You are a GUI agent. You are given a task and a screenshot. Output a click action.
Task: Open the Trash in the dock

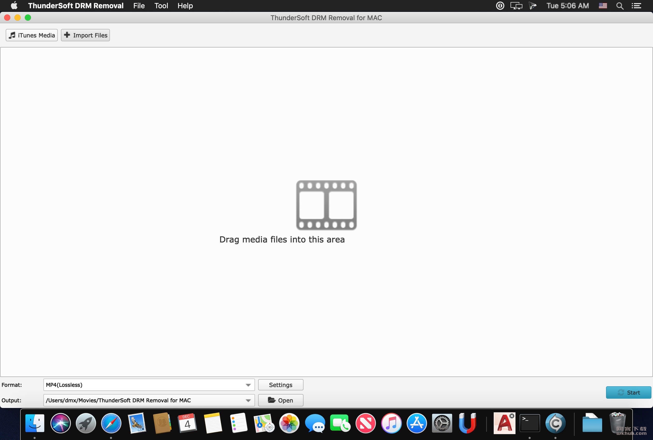[x=617, y=423]
